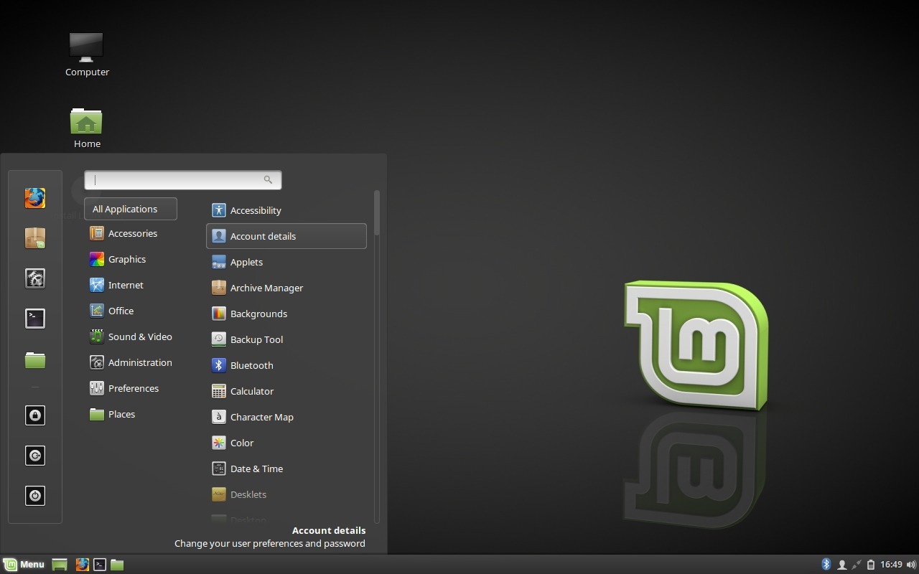Open Desklets settings
Image resolution: width=919 pixels, height=574 pixels.
coord(286,494)
